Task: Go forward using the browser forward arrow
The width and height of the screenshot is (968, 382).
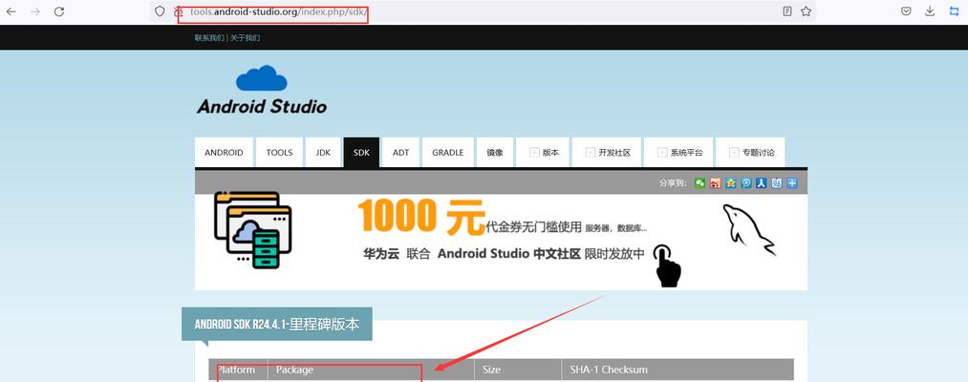Action: click(35, 11)
